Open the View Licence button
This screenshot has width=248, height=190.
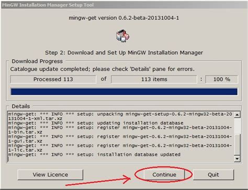[x=50, y=174]
